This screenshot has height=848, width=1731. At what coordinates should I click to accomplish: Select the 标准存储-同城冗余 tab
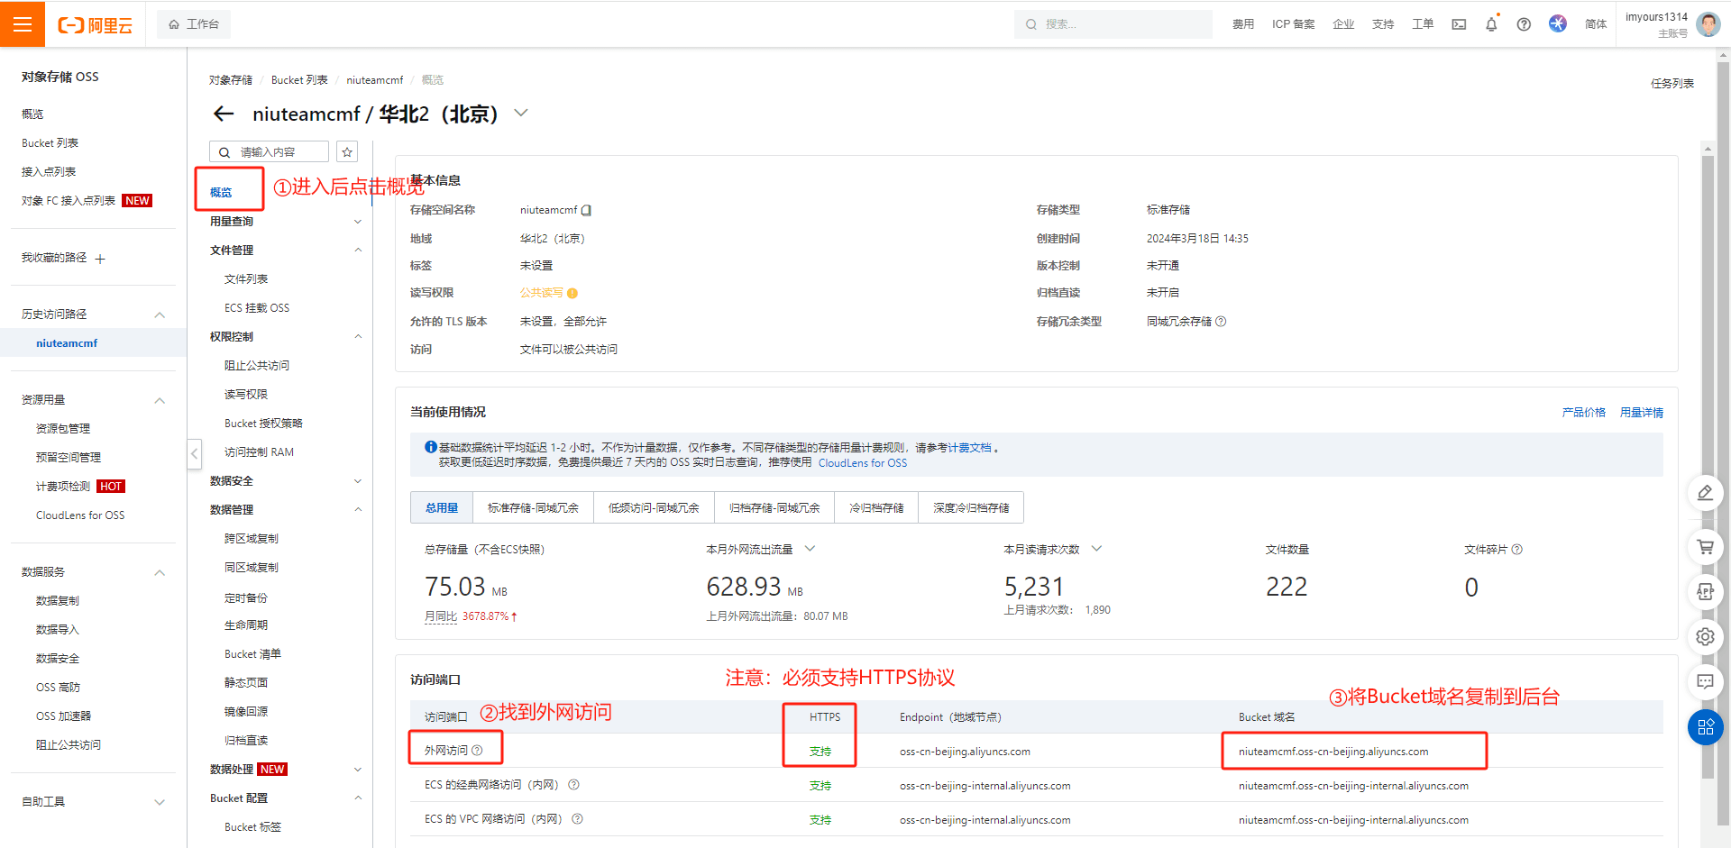click(x=533, y=508)
